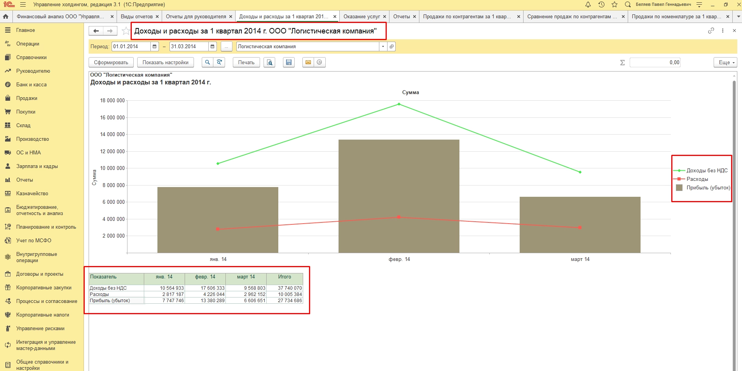
Task: Click the magnifier find icon in toolbar
Action: [208, 62]
